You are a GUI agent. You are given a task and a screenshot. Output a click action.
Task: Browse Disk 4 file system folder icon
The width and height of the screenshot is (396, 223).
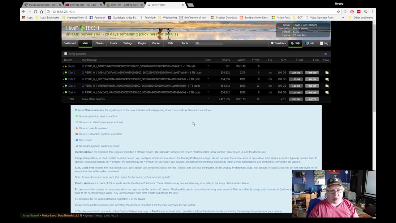coord(327,92)
